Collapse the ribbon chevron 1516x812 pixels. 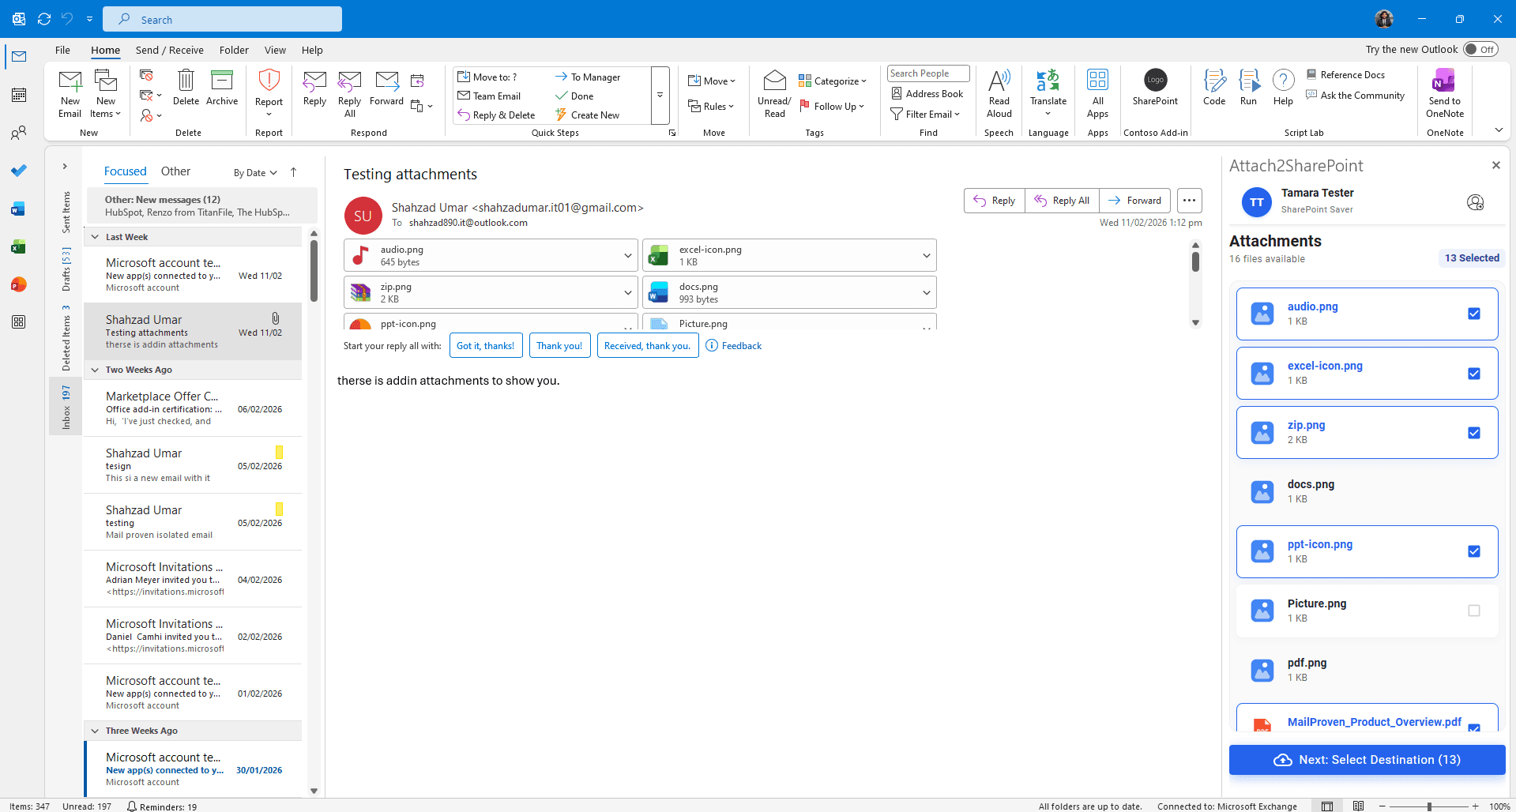(1498, 130)
